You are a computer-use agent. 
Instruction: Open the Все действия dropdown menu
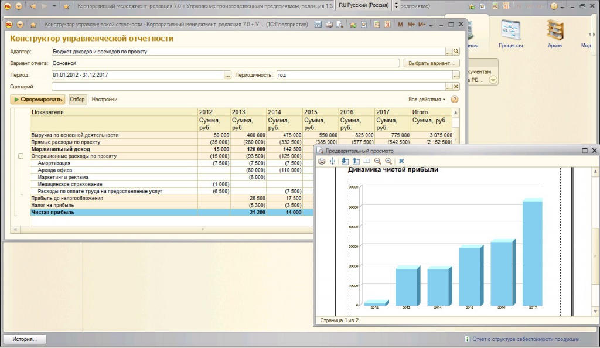[x=427, y=100]
